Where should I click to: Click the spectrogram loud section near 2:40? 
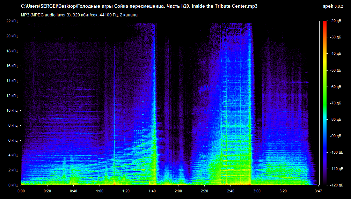coord(236,104)
